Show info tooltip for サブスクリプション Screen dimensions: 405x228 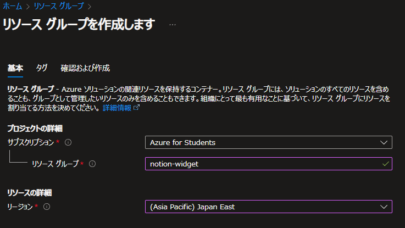[x=68, y=142]
